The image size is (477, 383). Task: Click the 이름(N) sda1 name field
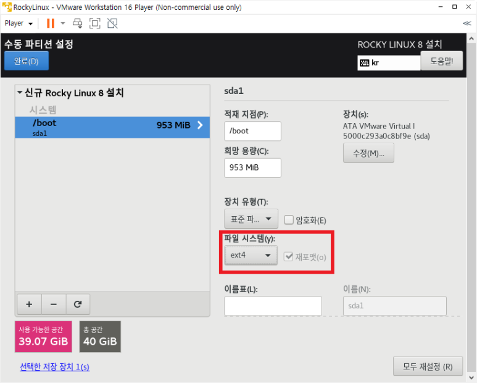pyautogui.click(x=395, y=306)
